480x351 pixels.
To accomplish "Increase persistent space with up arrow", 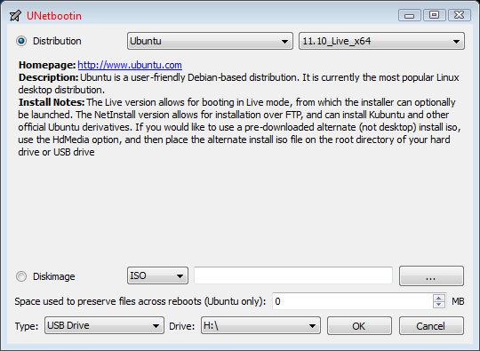I will click(439, 298).
